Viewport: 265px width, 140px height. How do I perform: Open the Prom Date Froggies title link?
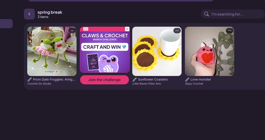(54, 79)
